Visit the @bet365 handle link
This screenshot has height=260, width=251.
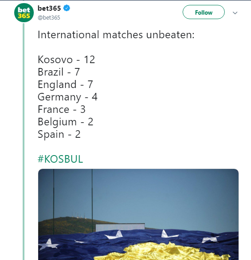49,17
